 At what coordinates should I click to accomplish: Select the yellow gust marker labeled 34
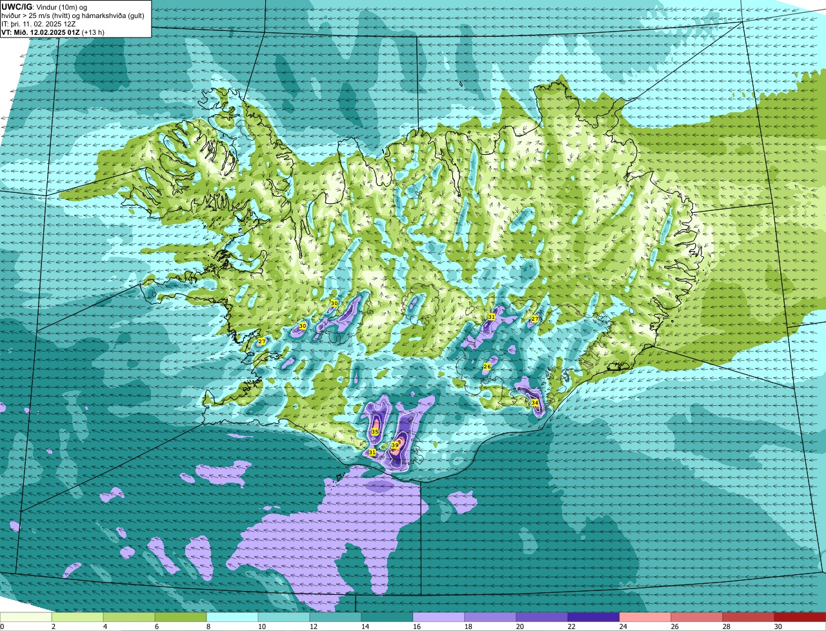[535, 403]
